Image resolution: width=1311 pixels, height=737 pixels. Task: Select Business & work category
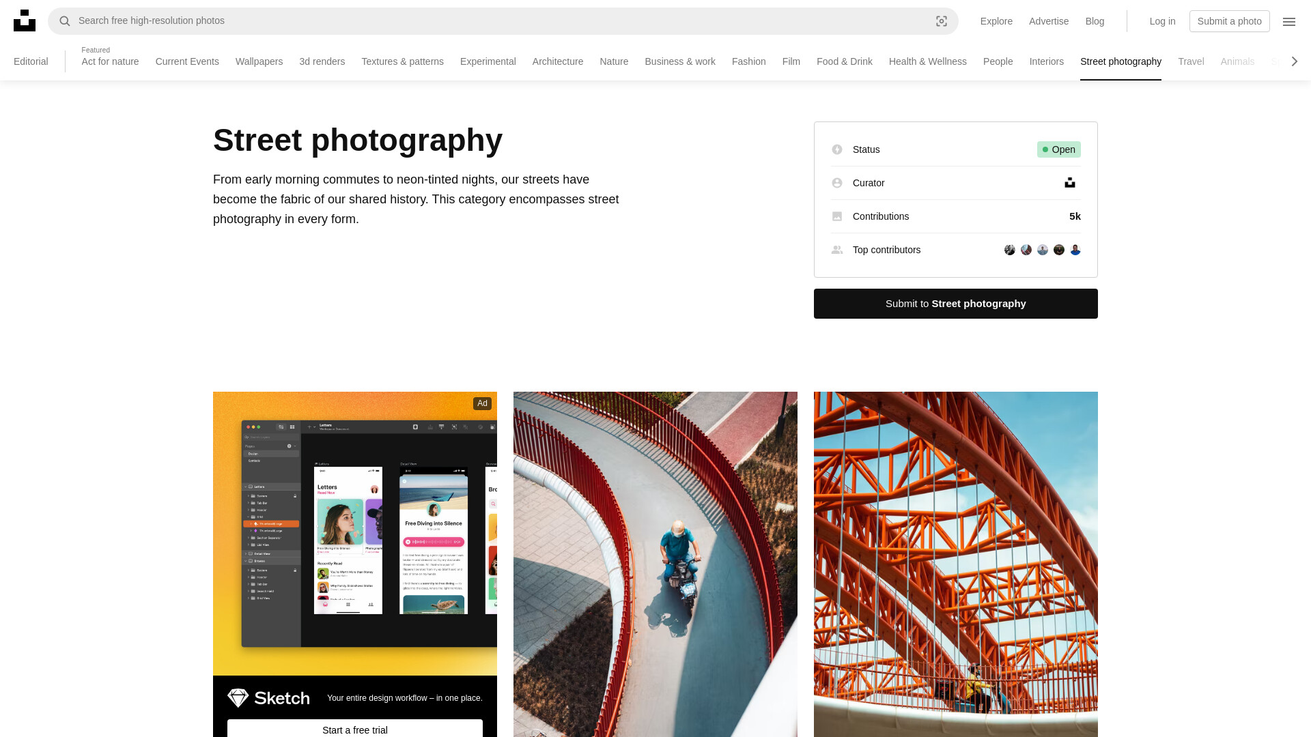pos(680,61)
